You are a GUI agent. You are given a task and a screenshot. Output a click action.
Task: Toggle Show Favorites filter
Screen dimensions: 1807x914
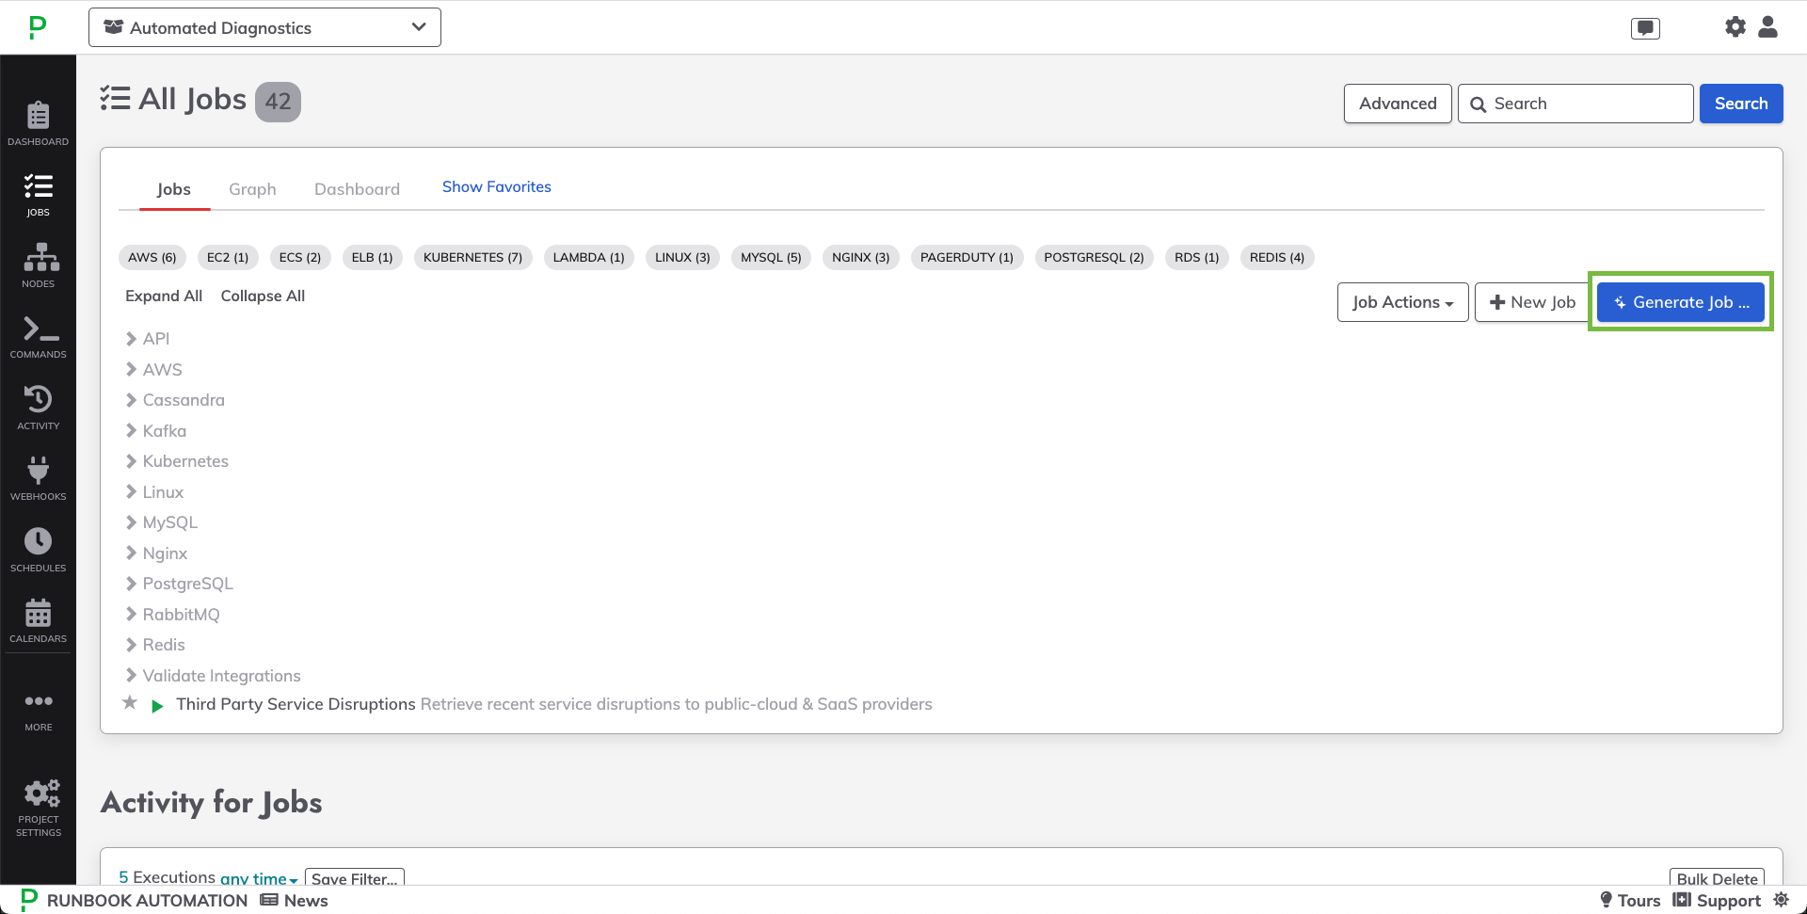[x=496, y=186]
